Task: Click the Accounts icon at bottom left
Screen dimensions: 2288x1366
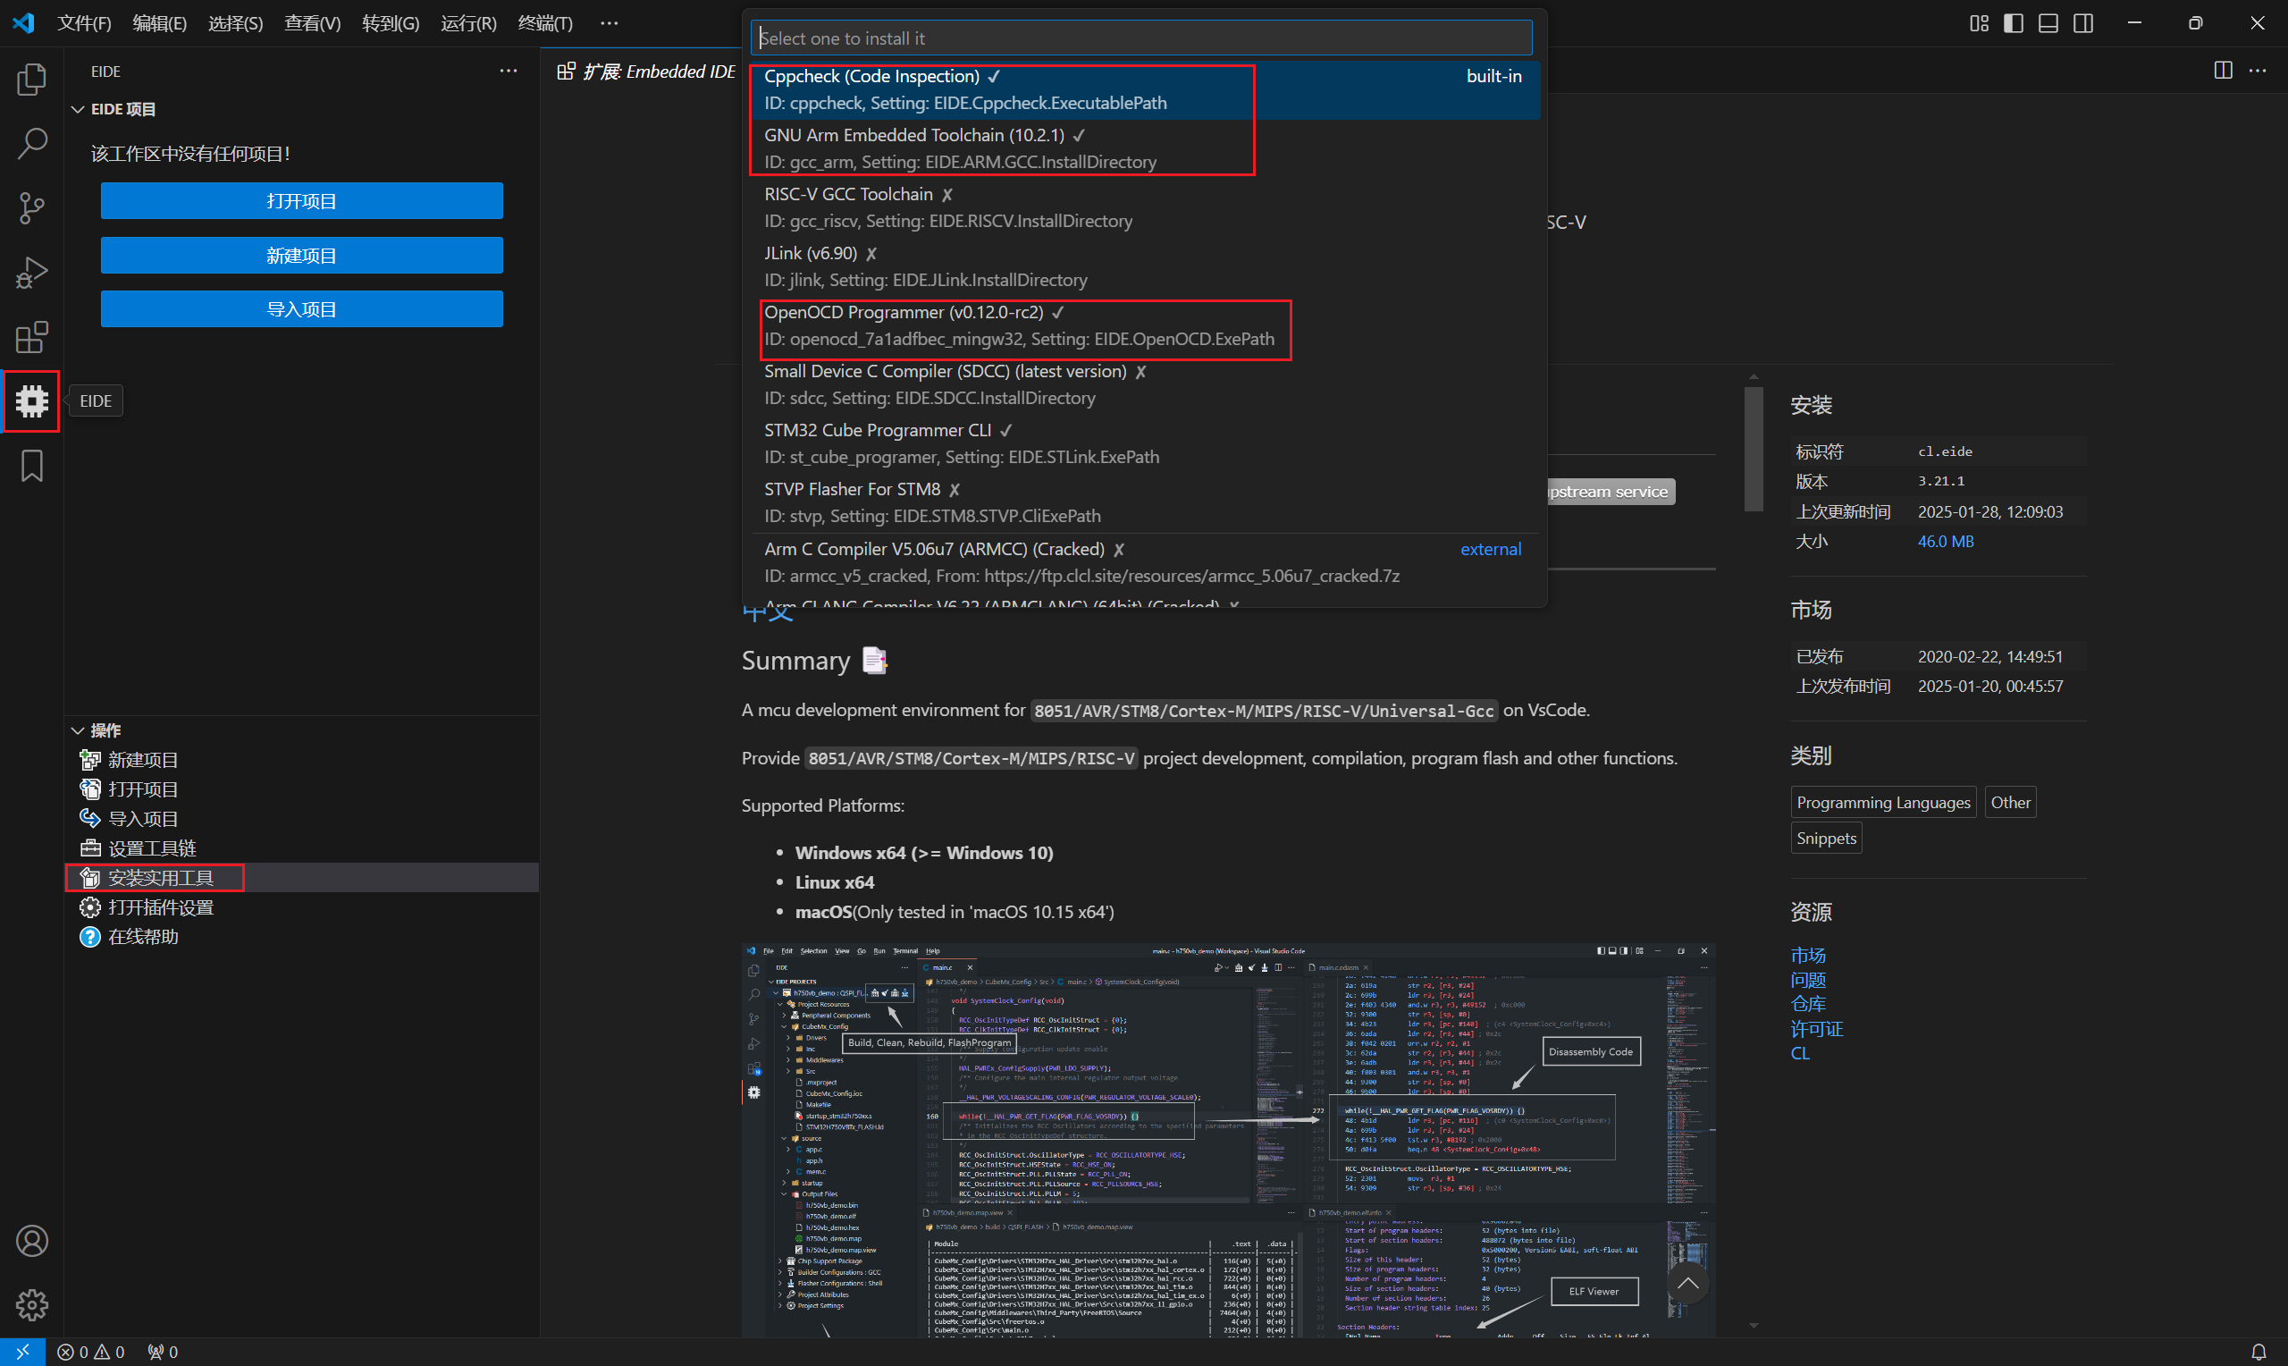Action: 31,1241
